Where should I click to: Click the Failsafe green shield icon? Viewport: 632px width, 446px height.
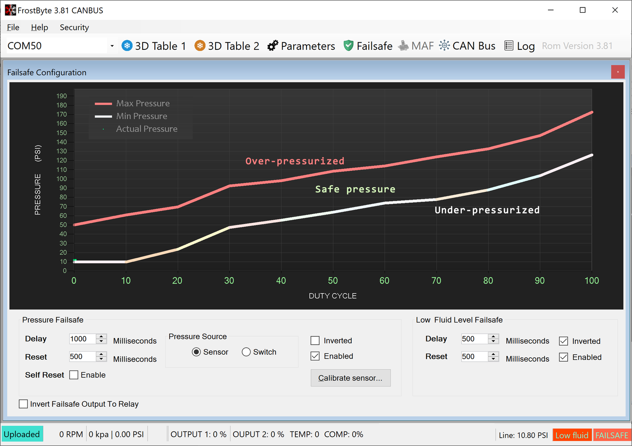click(x=348, y=46)
